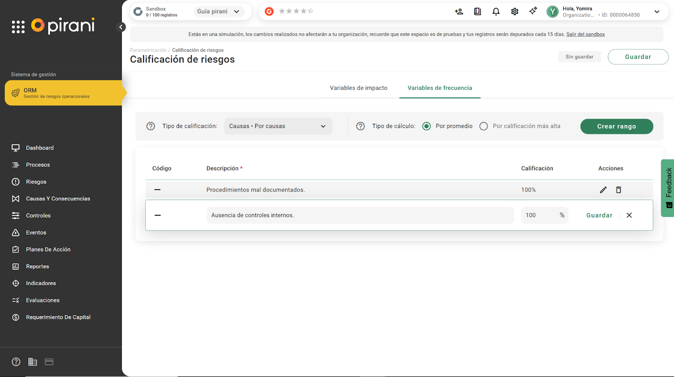
Task: Switch to Variables de impacto tab
Action: tap(358, 88)
